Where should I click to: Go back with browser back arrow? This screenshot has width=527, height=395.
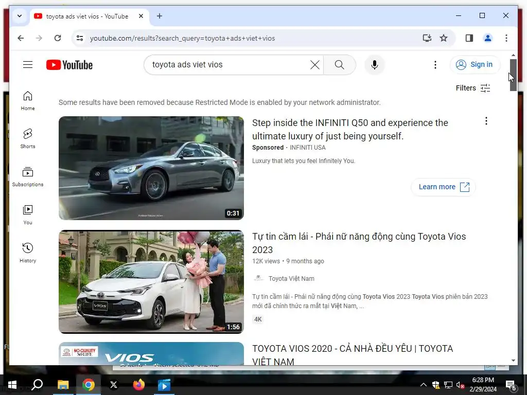[21, 38]
